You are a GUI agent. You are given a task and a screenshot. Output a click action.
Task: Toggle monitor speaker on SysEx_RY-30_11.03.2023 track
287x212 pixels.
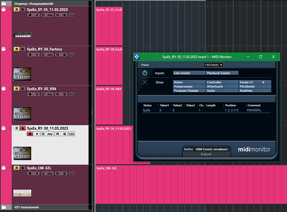pyautogui.click(x=37, y=134)
